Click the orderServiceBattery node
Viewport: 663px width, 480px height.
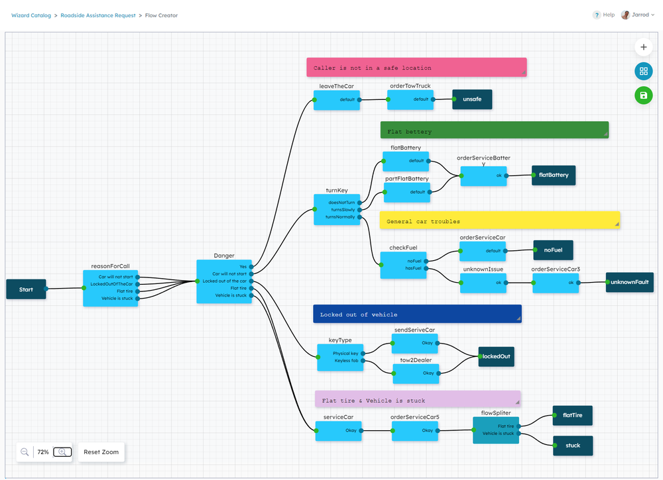[x=483, y=176]
